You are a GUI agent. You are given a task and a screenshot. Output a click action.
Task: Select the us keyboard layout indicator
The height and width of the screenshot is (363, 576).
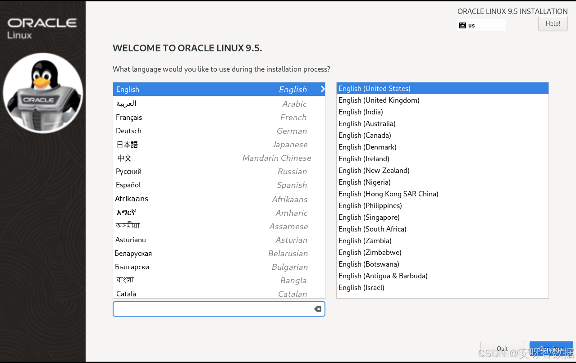click(482, 26)
